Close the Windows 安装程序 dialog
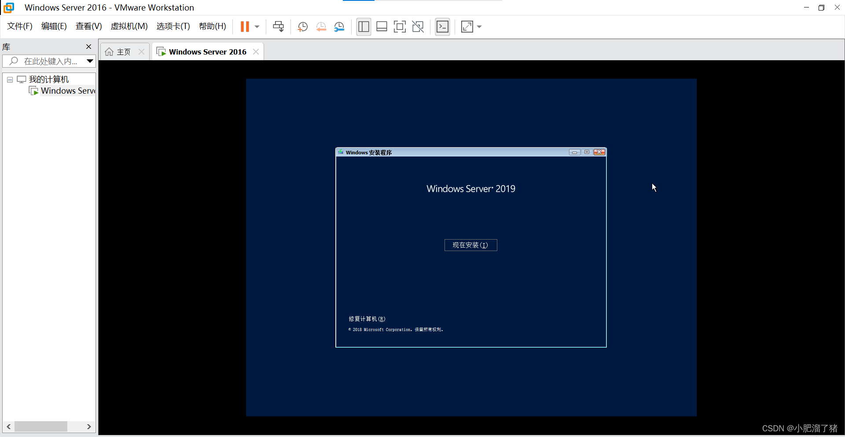 click(599, 152)
